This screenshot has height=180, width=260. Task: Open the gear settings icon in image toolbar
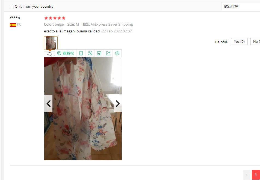[117, 53]
